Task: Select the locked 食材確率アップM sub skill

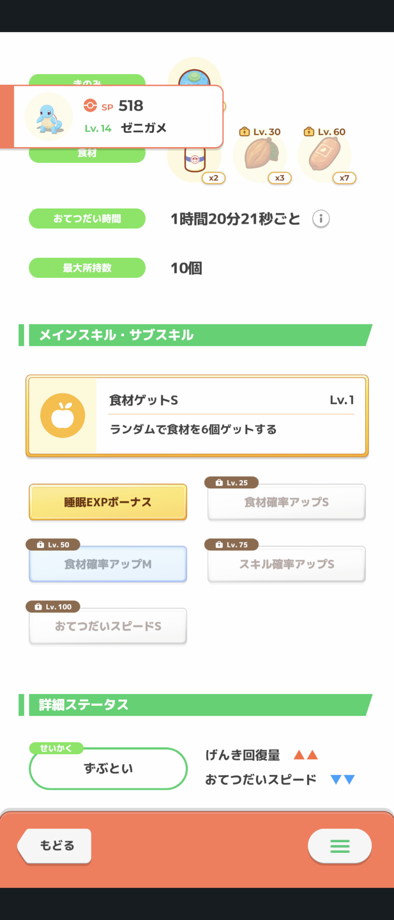Action: click(x=108, y=564)
